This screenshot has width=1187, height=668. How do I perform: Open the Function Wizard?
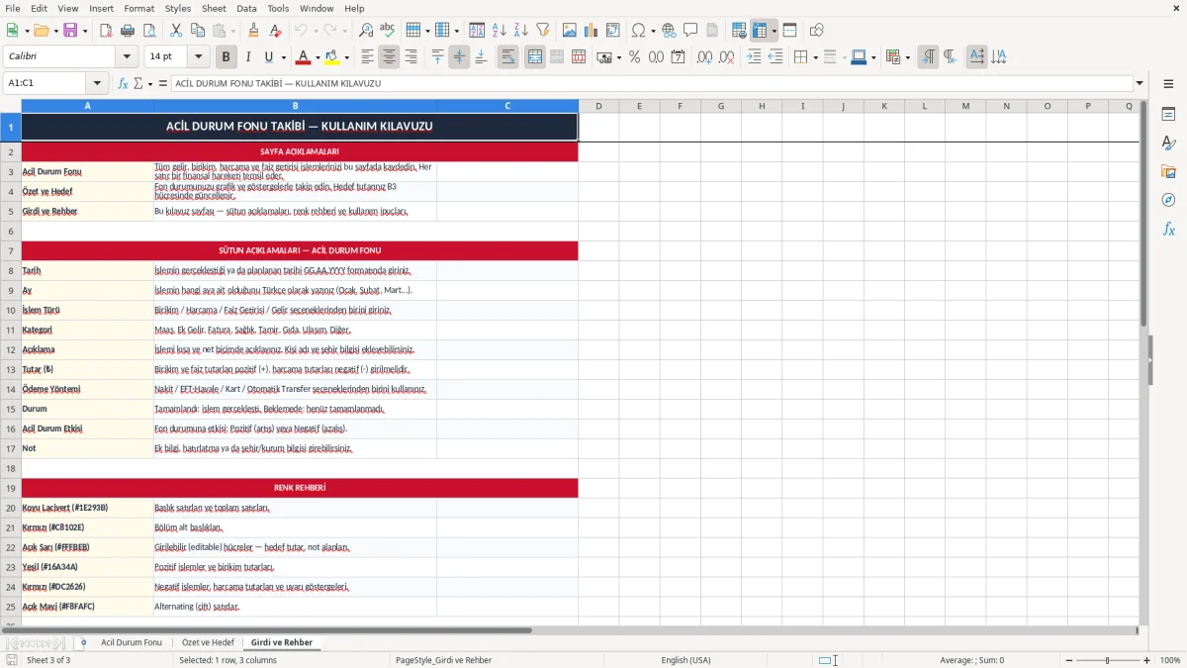click(x=124, y=83)
